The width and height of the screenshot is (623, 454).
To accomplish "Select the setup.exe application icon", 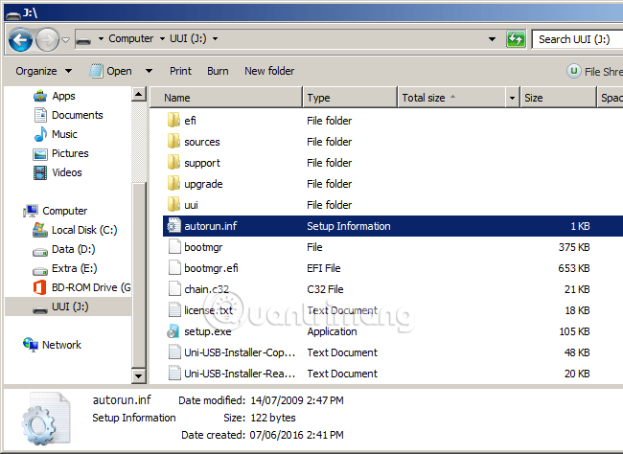I will pyautogui.click(x=173, y=330).
